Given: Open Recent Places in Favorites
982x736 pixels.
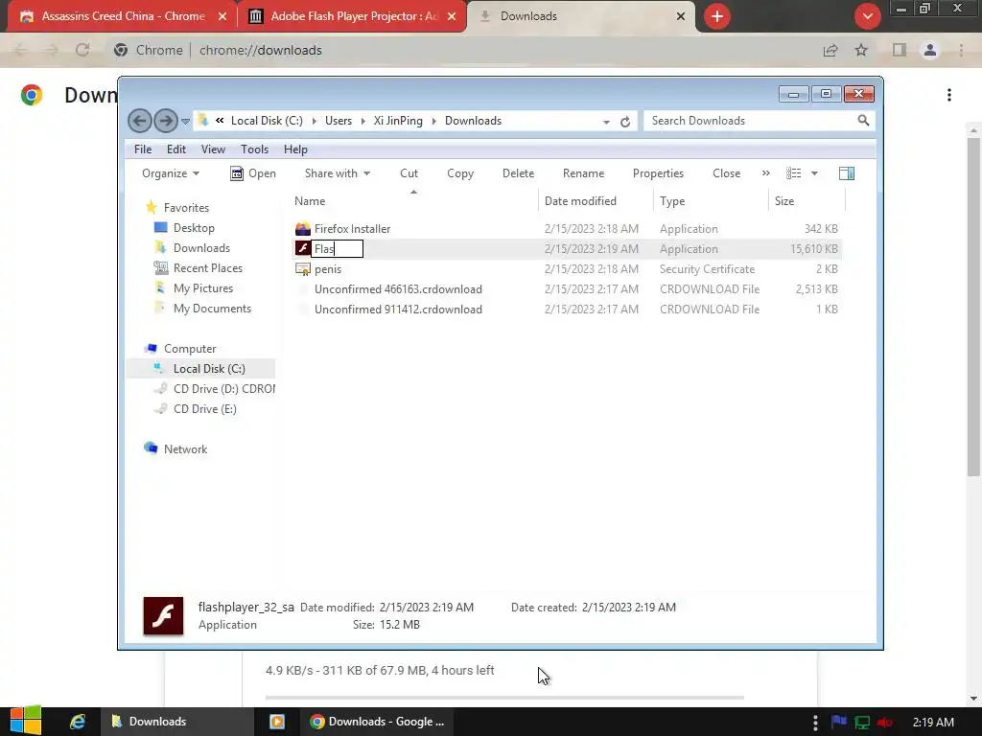Looking at the screenshot, I should click(x=207, y=268).
